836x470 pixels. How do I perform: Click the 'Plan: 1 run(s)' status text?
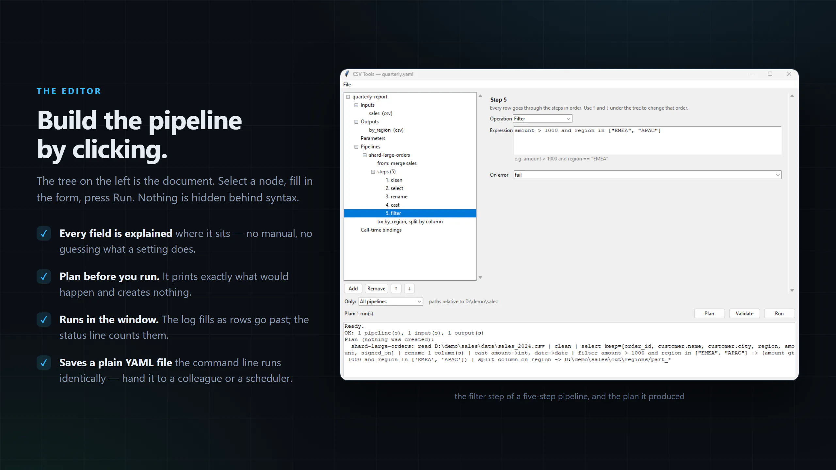(x=359, y=314)
